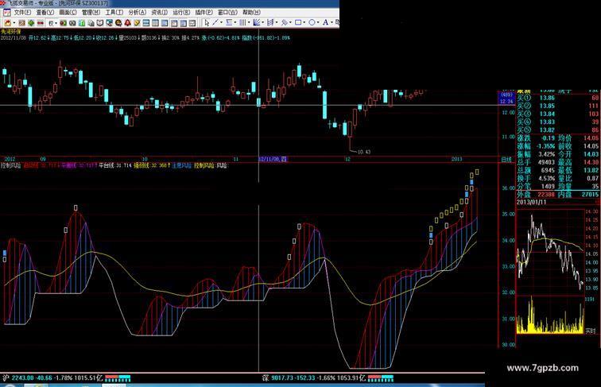Select the angled parallel lines tool
The image size is (601, 387).
click(x=270, y=22)
